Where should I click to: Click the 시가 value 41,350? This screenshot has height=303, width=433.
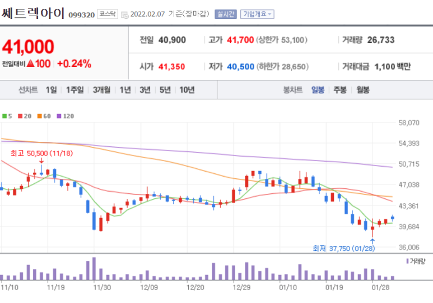click(171, 67)
